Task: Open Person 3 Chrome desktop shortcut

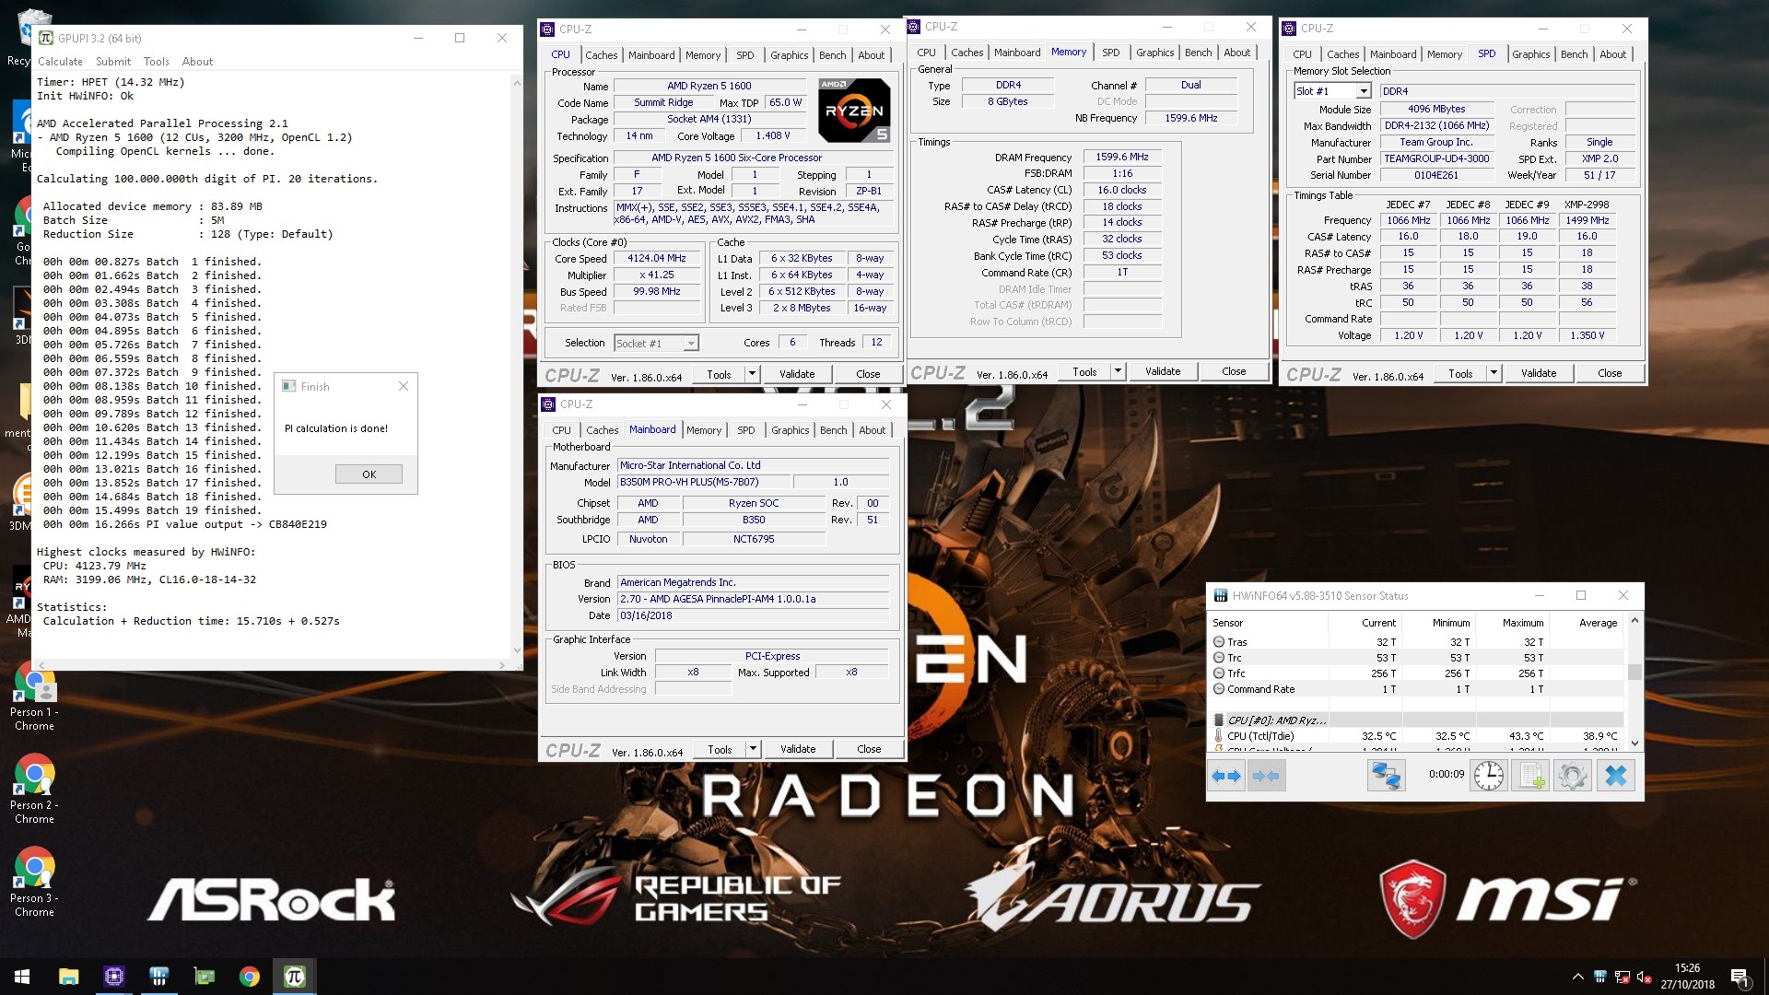Action: coord(34,884)
